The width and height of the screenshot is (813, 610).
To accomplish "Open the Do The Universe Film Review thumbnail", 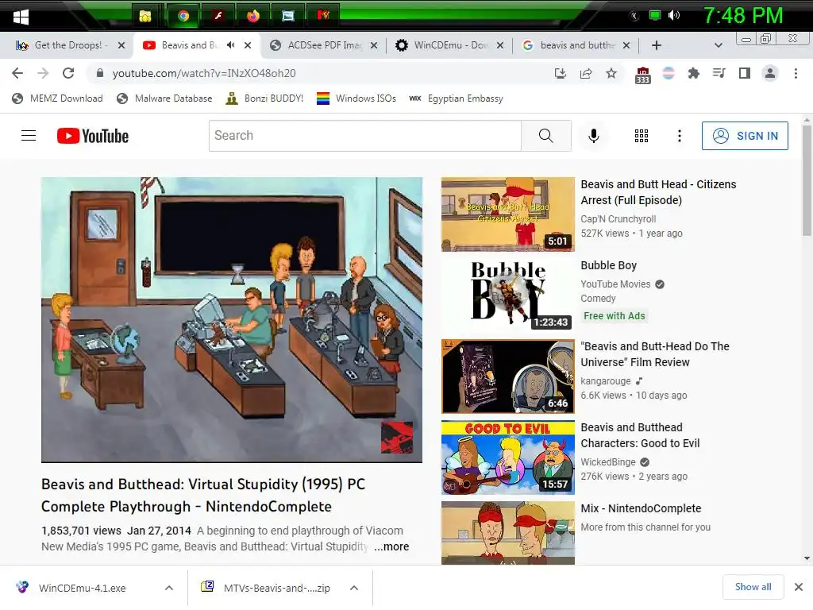I will 507,376.
